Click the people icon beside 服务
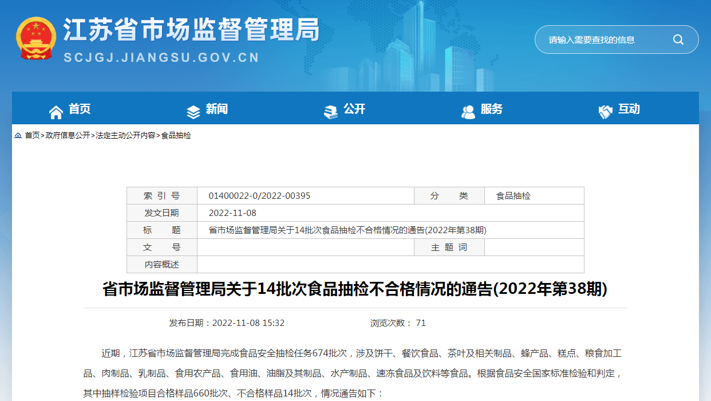This screenshot has width=711, height=401. coord(468,112)
